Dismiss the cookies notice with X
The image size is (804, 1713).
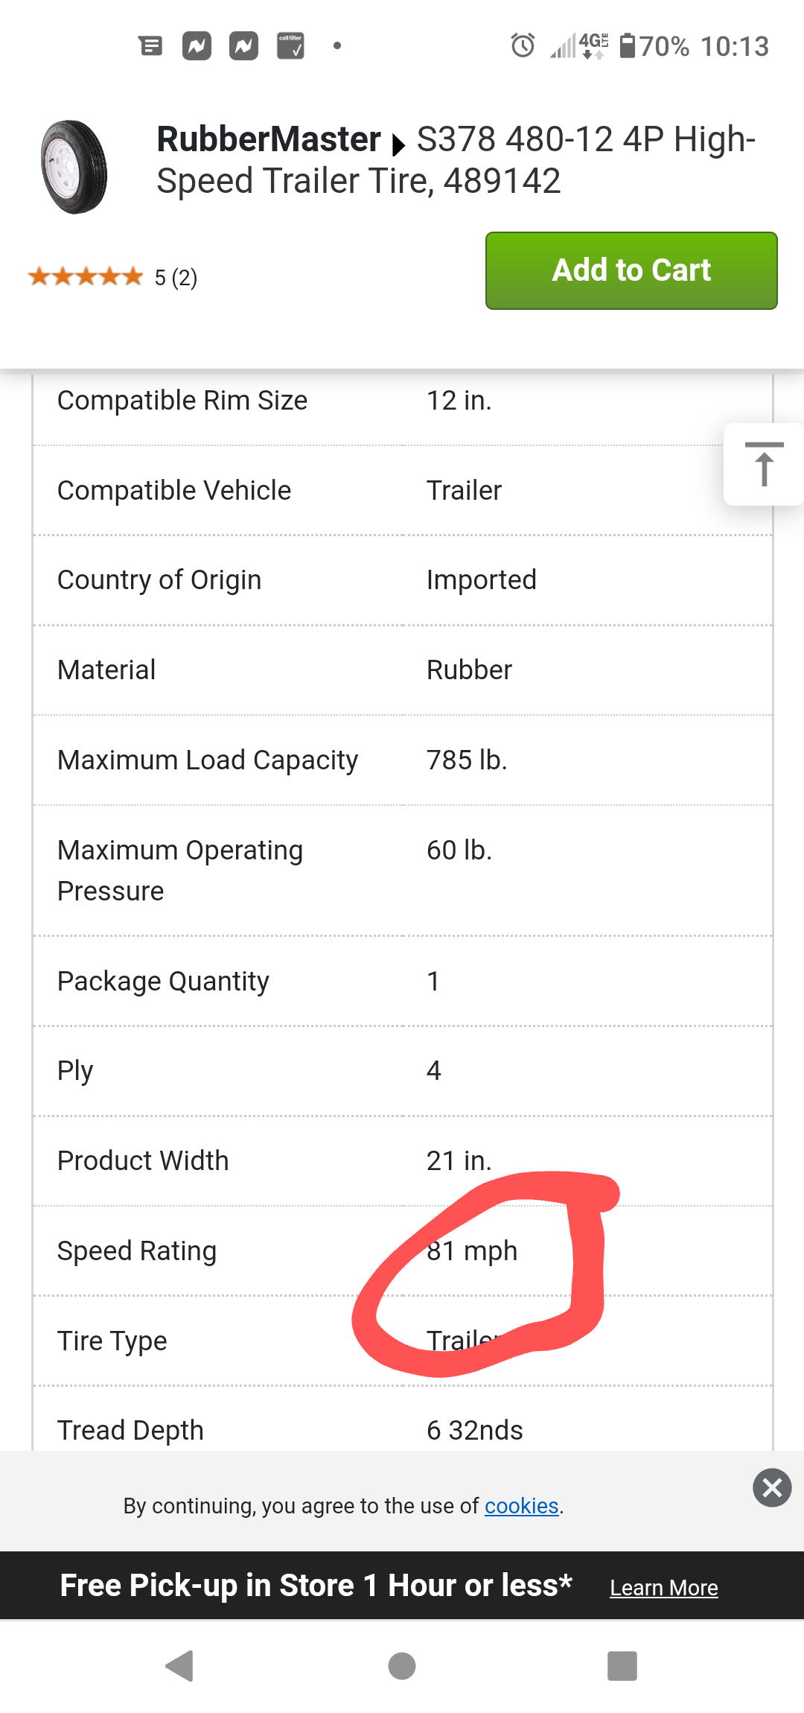(772, 1487)
